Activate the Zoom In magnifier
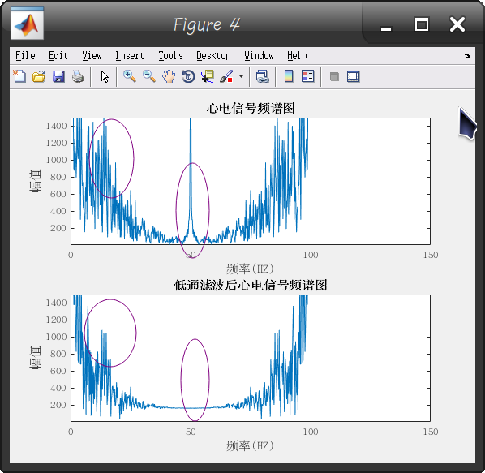The image size is (485, 473). pyautogui.click(x=130, y=76)
